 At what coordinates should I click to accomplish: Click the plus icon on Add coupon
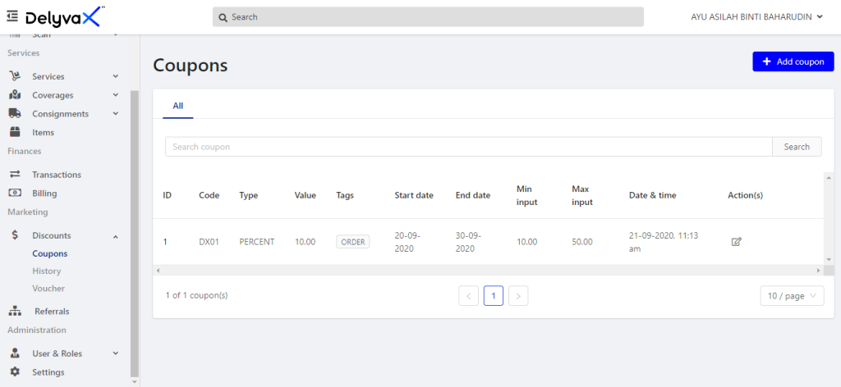coord(767,61)
